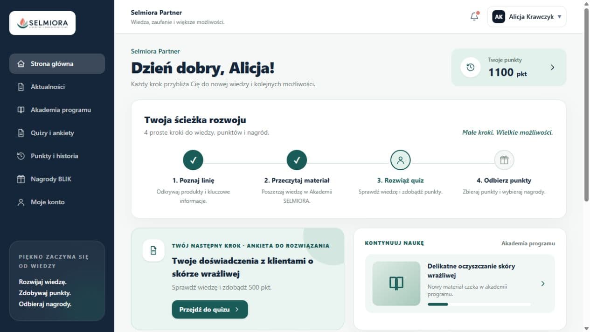This screenshot has width=590, height=332.
Task: Click the gift circle for Odbierz punkty
Action: coord(504,160)
